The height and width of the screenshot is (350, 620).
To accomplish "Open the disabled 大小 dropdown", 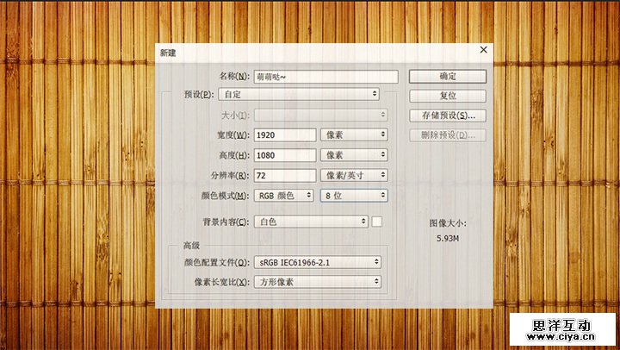I will 320,116.
